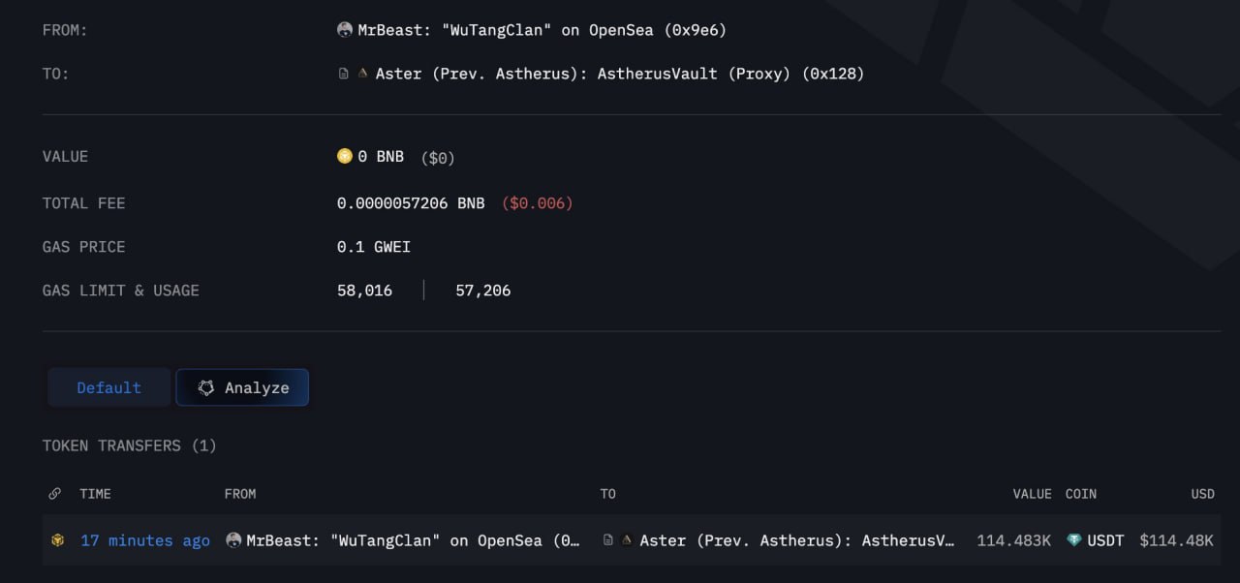Click the chain-link icon in the table header
This screenshot has width=1240, height=583.
pos(55,494)
